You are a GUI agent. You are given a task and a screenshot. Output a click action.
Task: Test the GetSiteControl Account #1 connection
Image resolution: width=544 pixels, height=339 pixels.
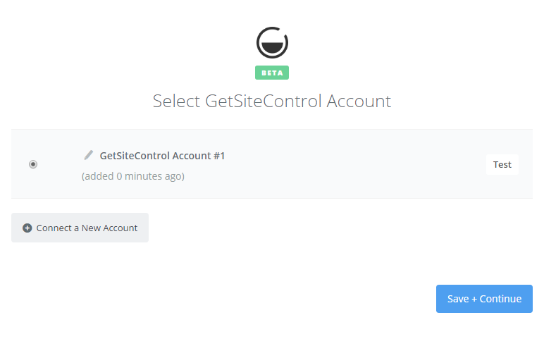coord(502,164)
